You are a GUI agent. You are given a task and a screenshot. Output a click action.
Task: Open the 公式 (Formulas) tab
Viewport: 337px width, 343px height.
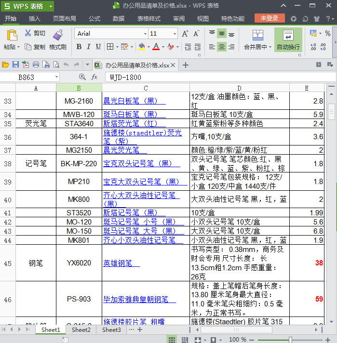(94, 19)
